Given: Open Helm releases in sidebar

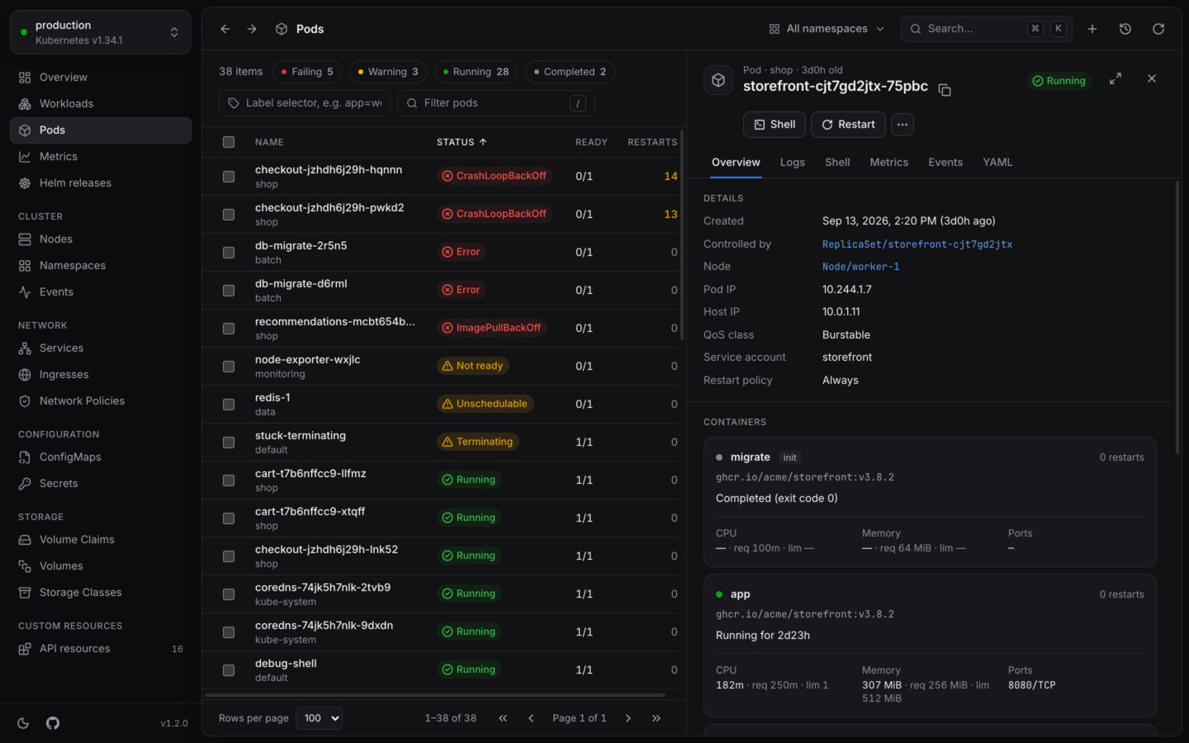Looking at the screenshot, I should pos(101,183).
